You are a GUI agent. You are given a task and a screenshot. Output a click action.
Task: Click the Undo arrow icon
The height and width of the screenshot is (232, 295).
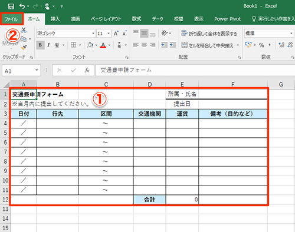pyautogui.click(x=22, y=6)
